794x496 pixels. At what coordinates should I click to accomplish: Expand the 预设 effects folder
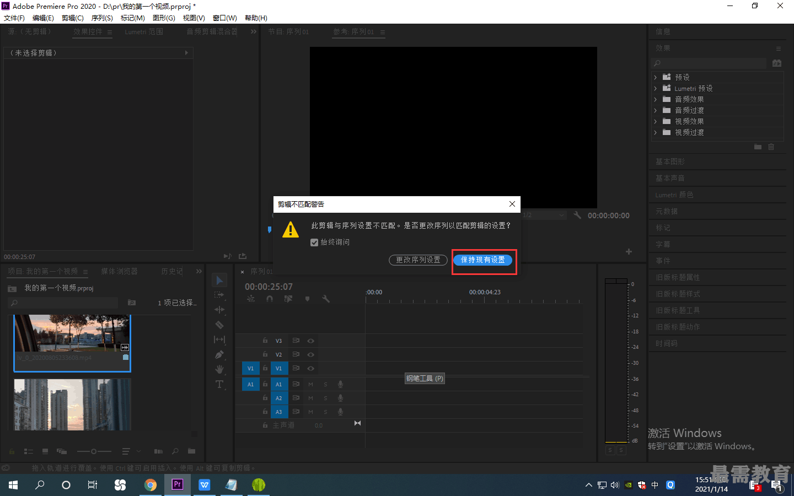coord(655,77)
